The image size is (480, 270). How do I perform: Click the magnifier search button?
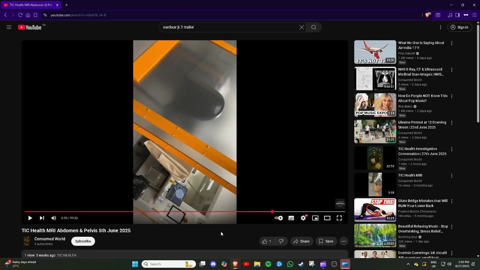coord(314,27)
